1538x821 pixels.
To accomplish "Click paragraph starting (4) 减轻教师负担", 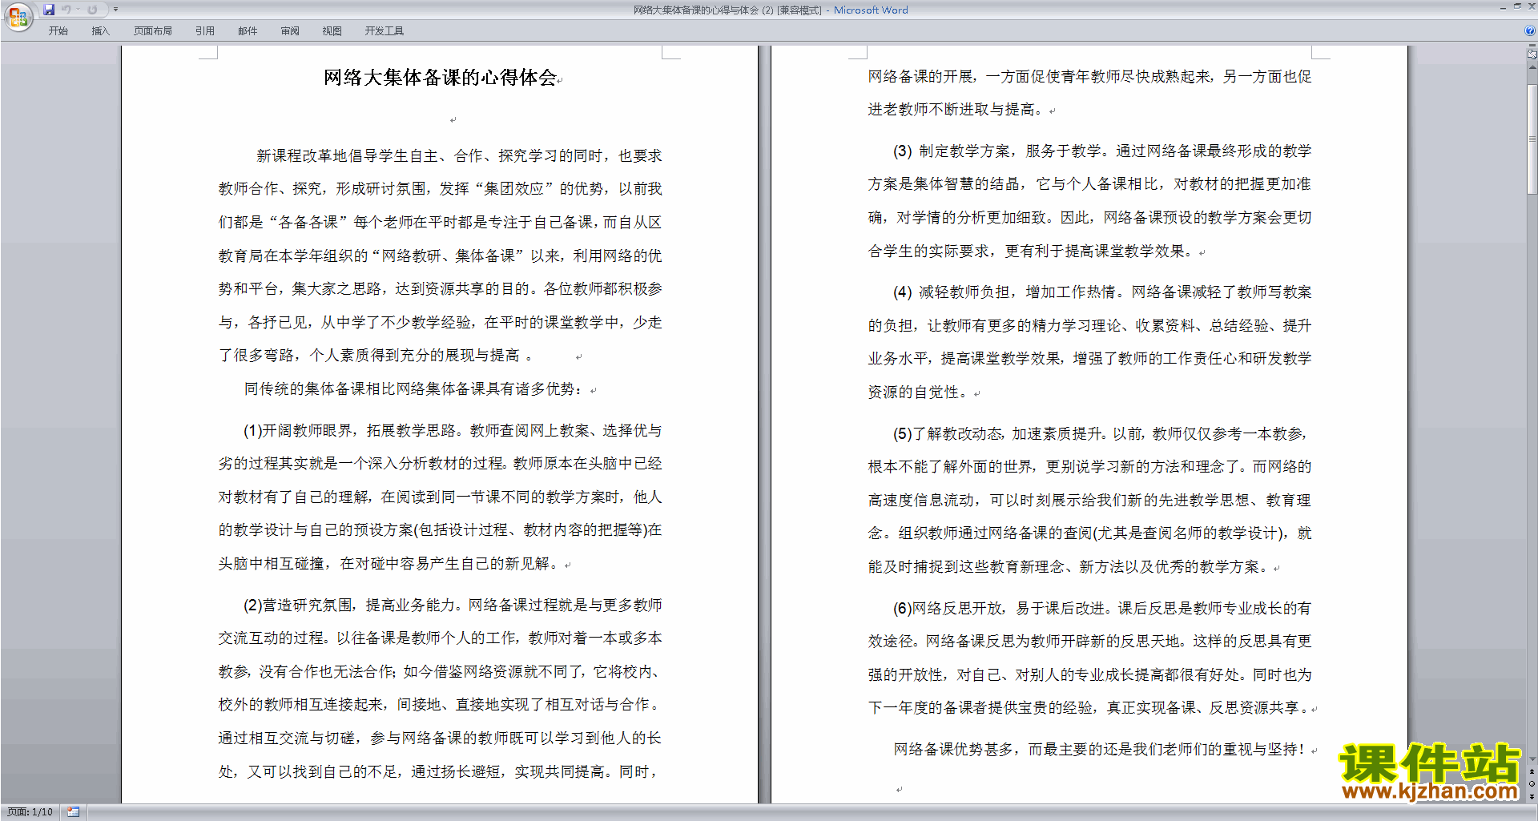I will click(1089, 342).
